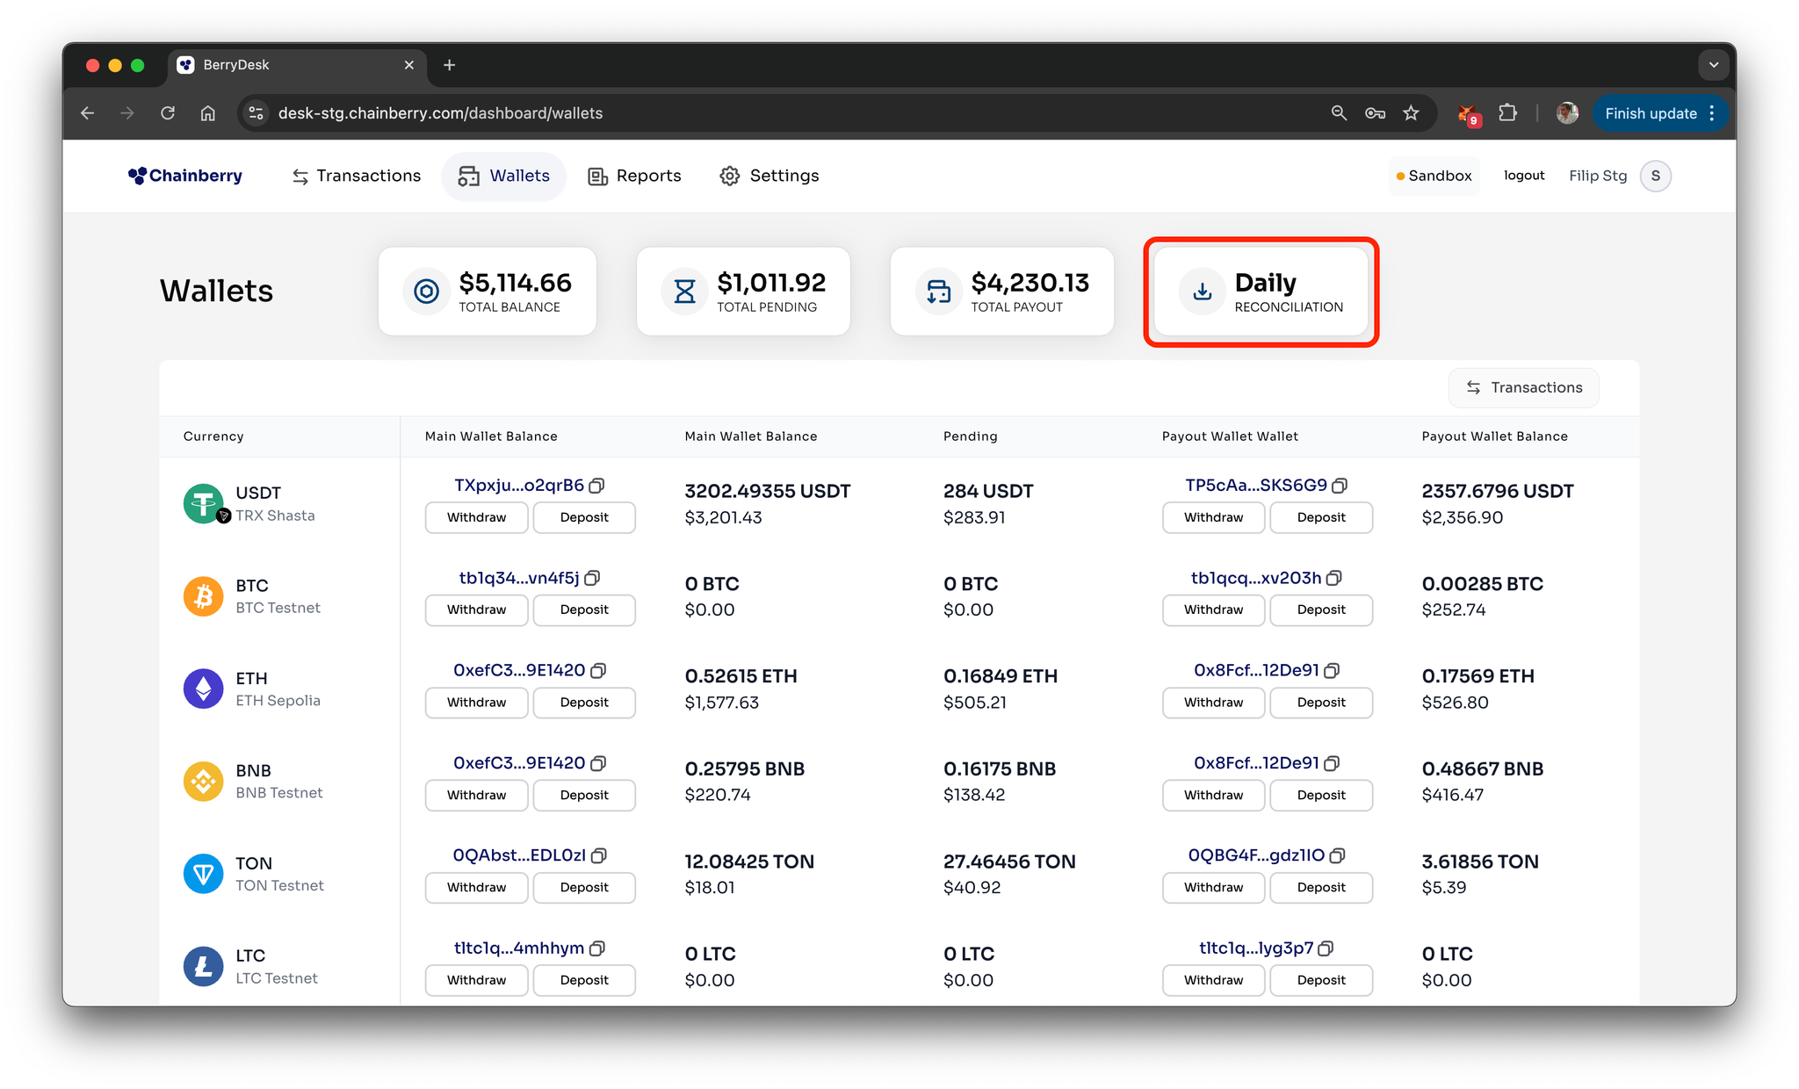Copy LTC payout wallet address tltc1q...lyg3p7

click(x=1326, y=948)
